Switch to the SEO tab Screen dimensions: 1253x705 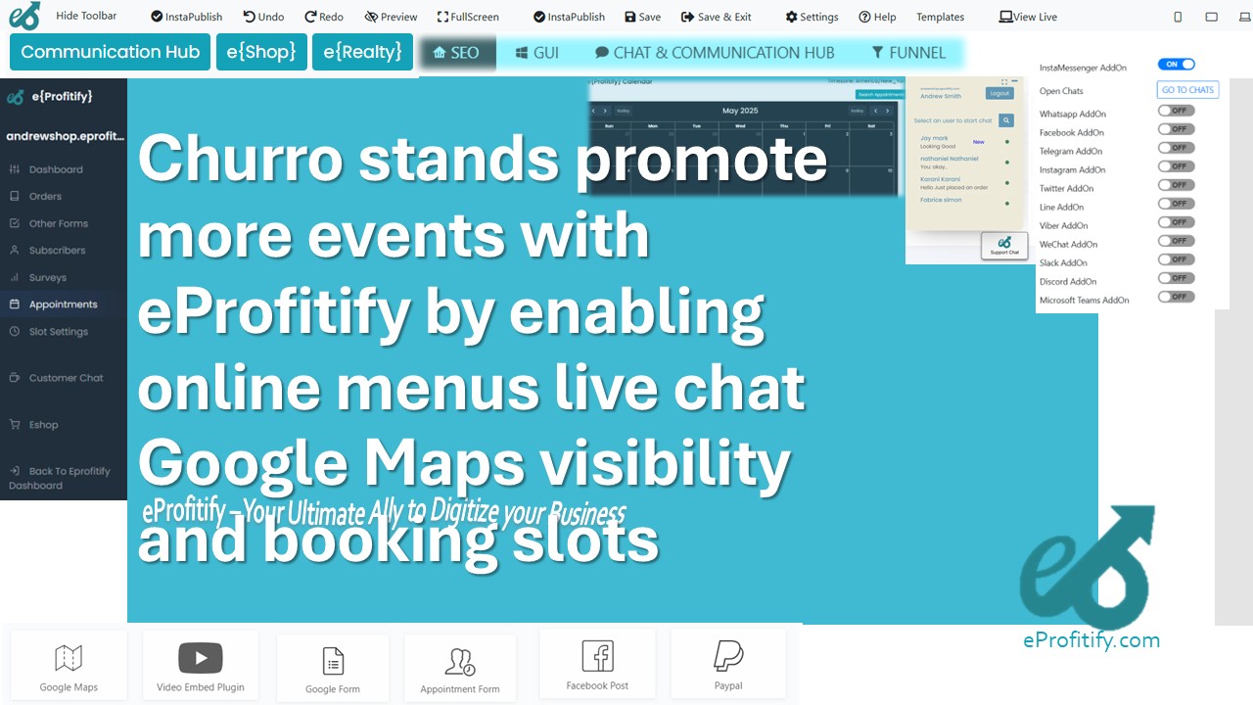pyautogui.click(x=456, y=53)
